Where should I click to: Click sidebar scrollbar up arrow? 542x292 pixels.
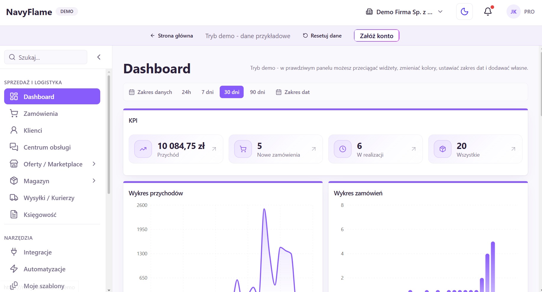(109, 72)
